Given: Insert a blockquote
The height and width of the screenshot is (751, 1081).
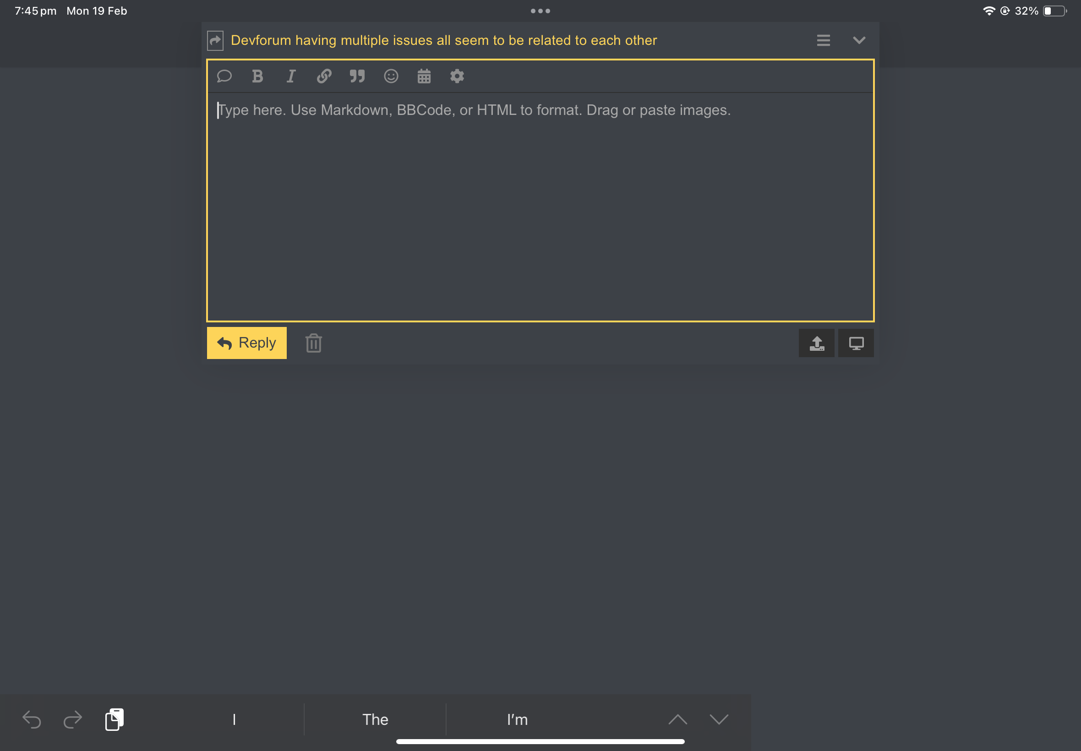Looking at the screenshot, I should pyautogui.click(x=357, y=76).
